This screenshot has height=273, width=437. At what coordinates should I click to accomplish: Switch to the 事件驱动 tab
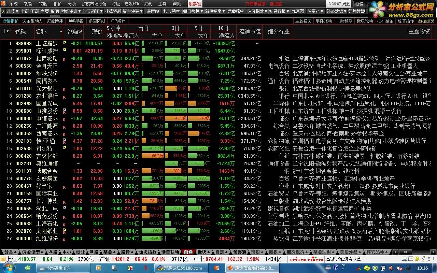324,21
